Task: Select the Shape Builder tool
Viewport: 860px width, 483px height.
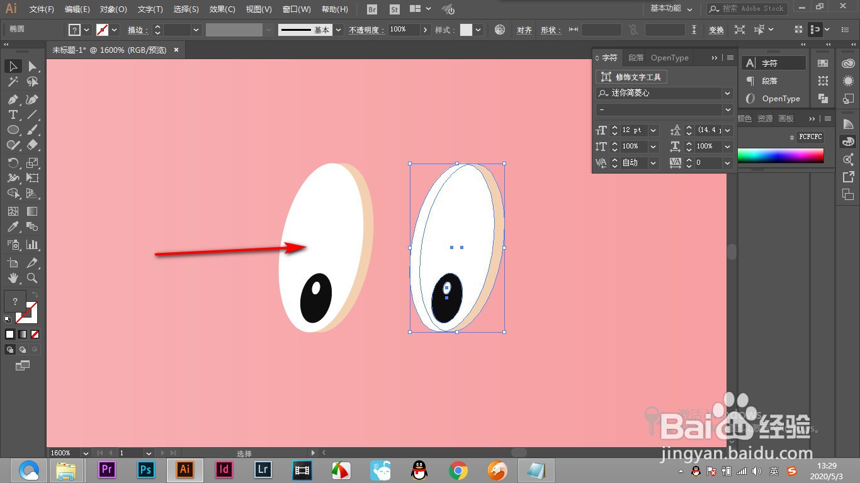Action: click(13, 193)
